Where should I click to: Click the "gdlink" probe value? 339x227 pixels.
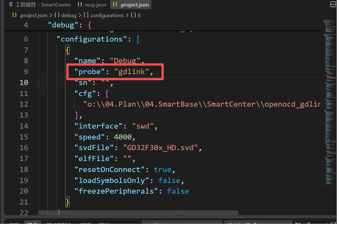click(132, 72)
